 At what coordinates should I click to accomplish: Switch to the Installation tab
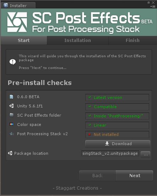tap(78, 41)
